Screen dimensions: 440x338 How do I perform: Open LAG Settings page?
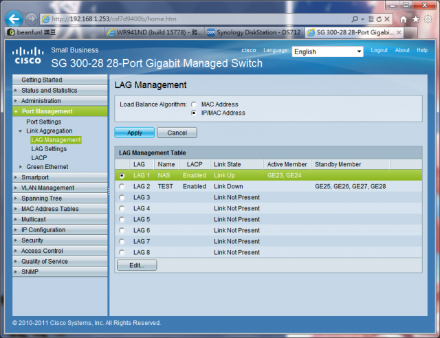[x=49, y=149]
